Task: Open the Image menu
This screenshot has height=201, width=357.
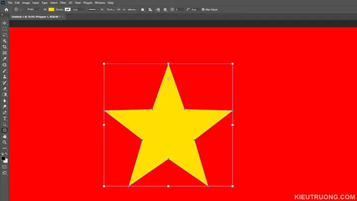Action: tap(26, 3)
